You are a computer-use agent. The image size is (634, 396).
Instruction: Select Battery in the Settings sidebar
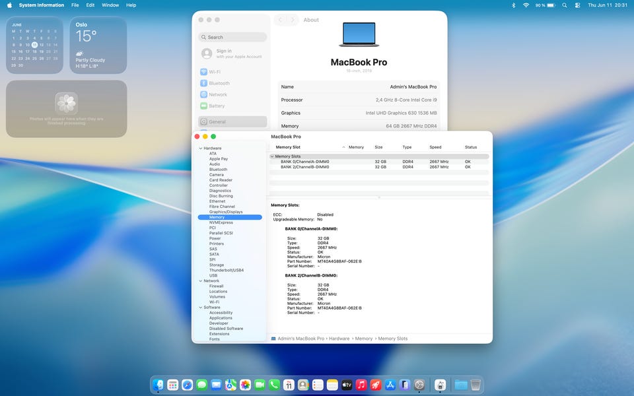pos(232,106)
